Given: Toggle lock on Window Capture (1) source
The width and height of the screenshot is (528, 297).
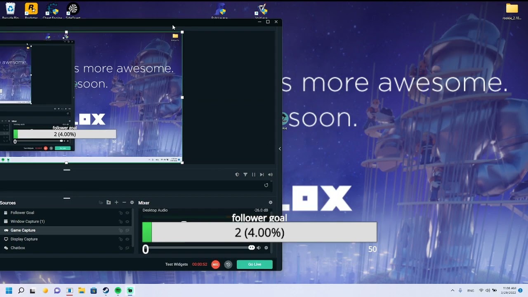Looking at the screenshot, I should pyautogui.click(x=120, y=222).
